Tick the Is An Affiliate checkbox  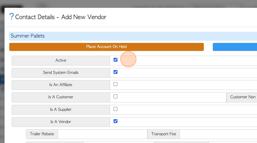[x=115, y=84]
